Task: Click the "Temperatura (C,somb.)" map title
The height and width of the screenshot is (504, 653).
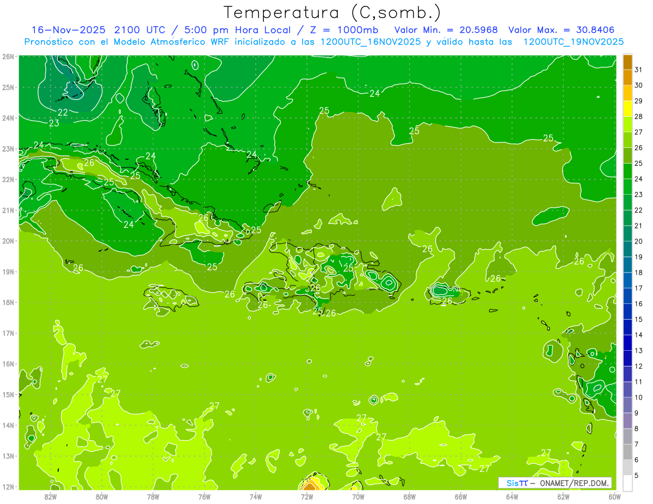Action: (332, 13)
